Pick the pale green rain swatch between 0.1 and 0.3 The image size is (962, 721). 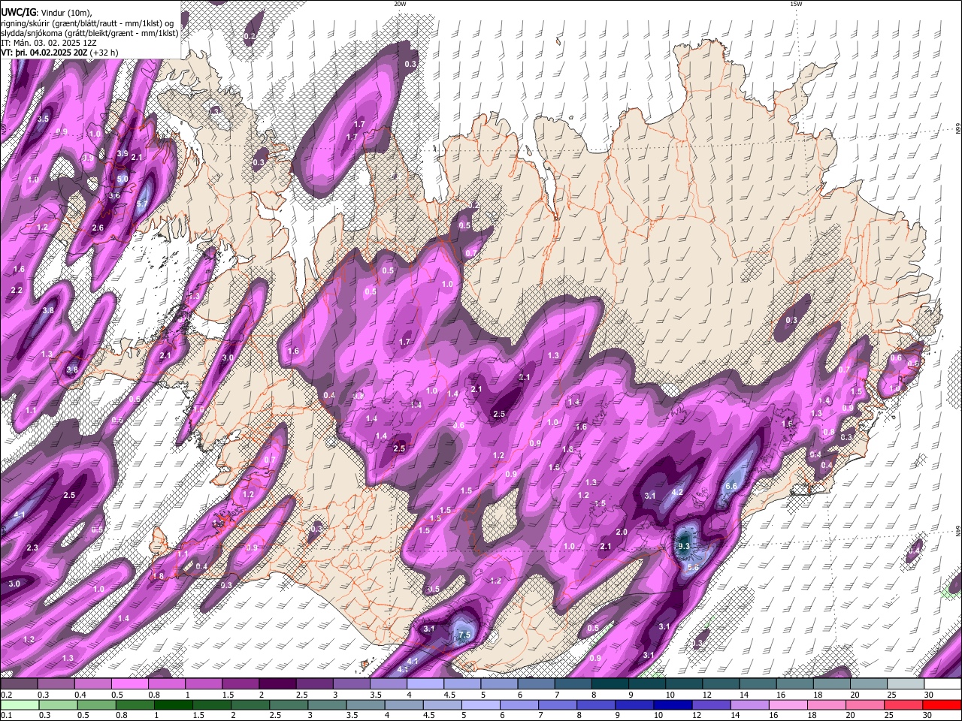point(20,704)
